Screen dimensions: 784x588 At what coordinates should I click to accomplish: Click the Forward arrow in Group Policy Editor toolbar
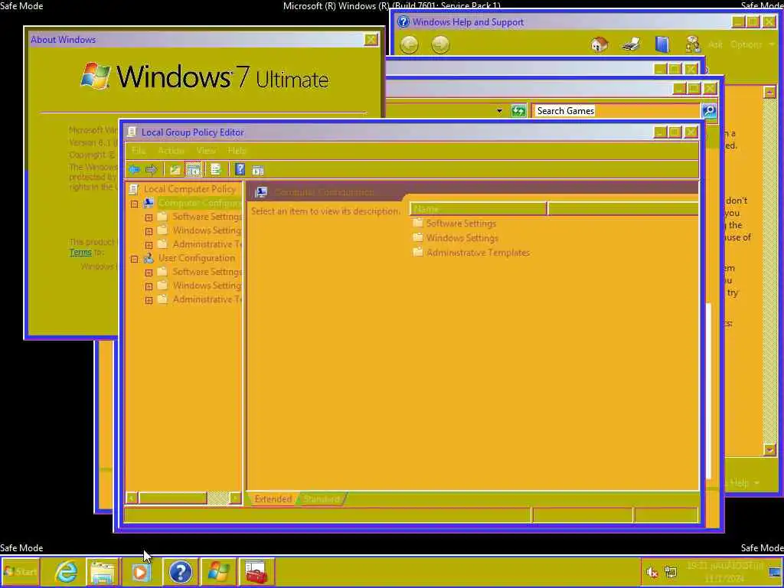click(151, 170)
